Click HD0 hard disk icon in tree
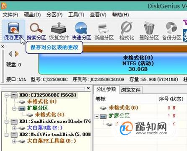 [14, 95]
